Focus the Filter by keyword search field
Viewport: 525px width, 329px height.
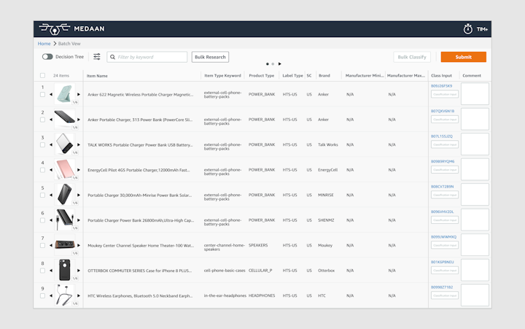(x=152, y=57)
